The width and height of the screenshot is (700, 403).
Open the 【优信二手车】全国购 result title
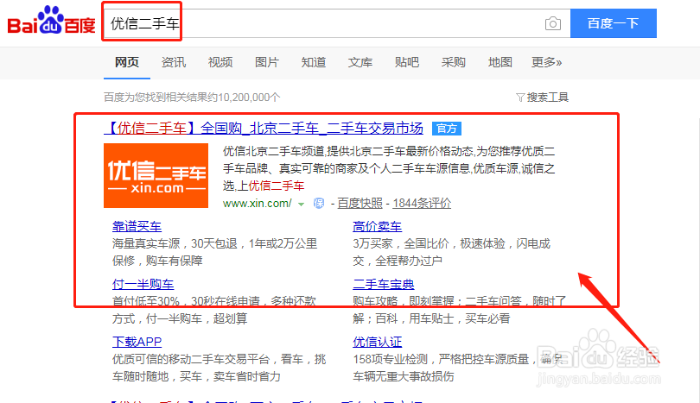tap(264, 129)
